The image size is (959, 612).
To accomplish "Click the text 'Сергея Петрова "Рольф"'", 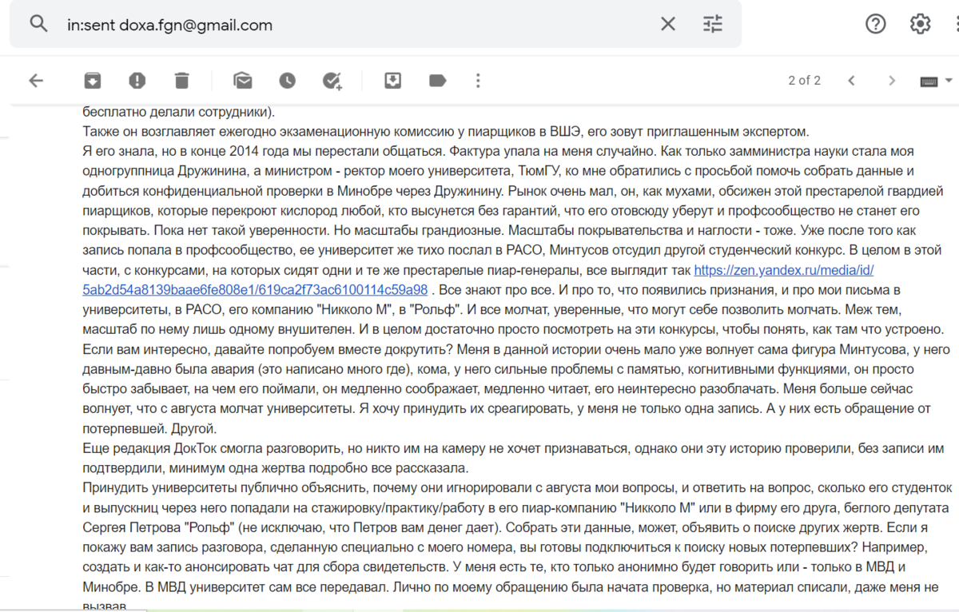I will [153, 528].
